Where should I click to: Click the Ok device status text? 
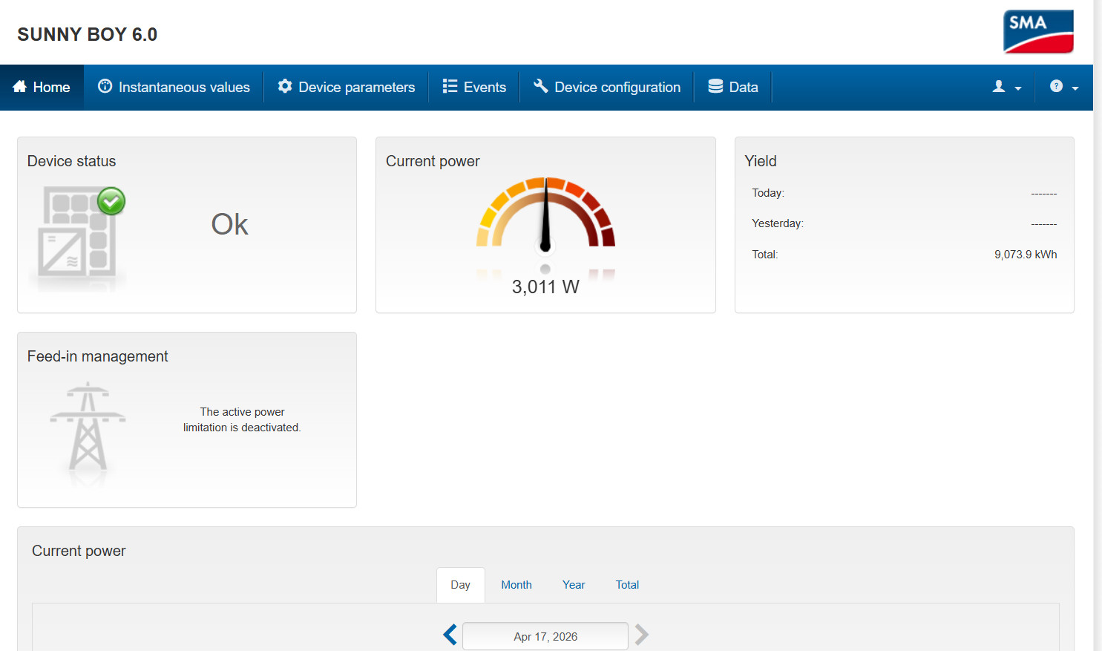[229, 224]
